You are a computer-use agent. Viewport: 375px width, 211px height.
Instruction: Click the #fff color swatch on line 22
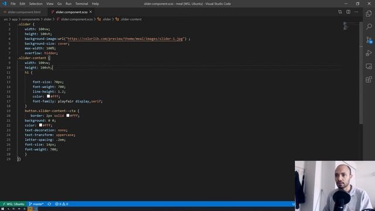coord(40,125)
